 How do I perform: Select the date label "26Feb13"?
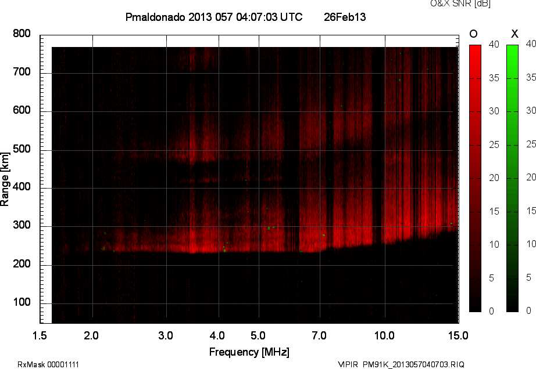point(345,17)
